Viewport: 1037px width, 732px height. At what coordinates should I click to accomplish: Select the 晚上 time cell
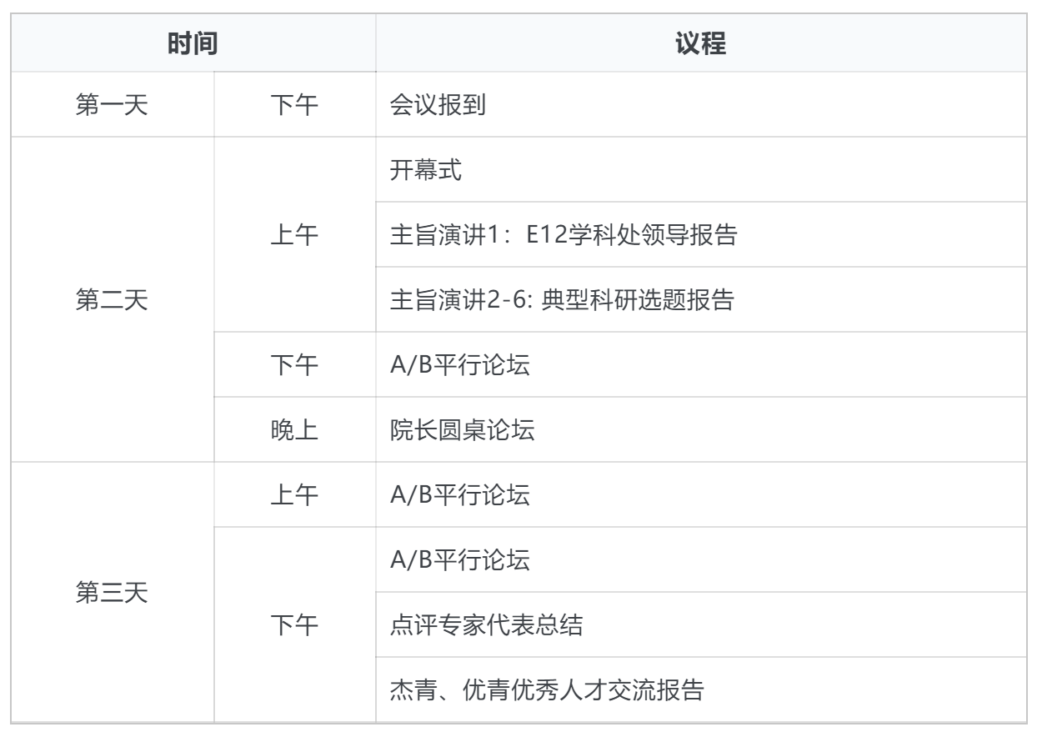(x=295, y=429)
